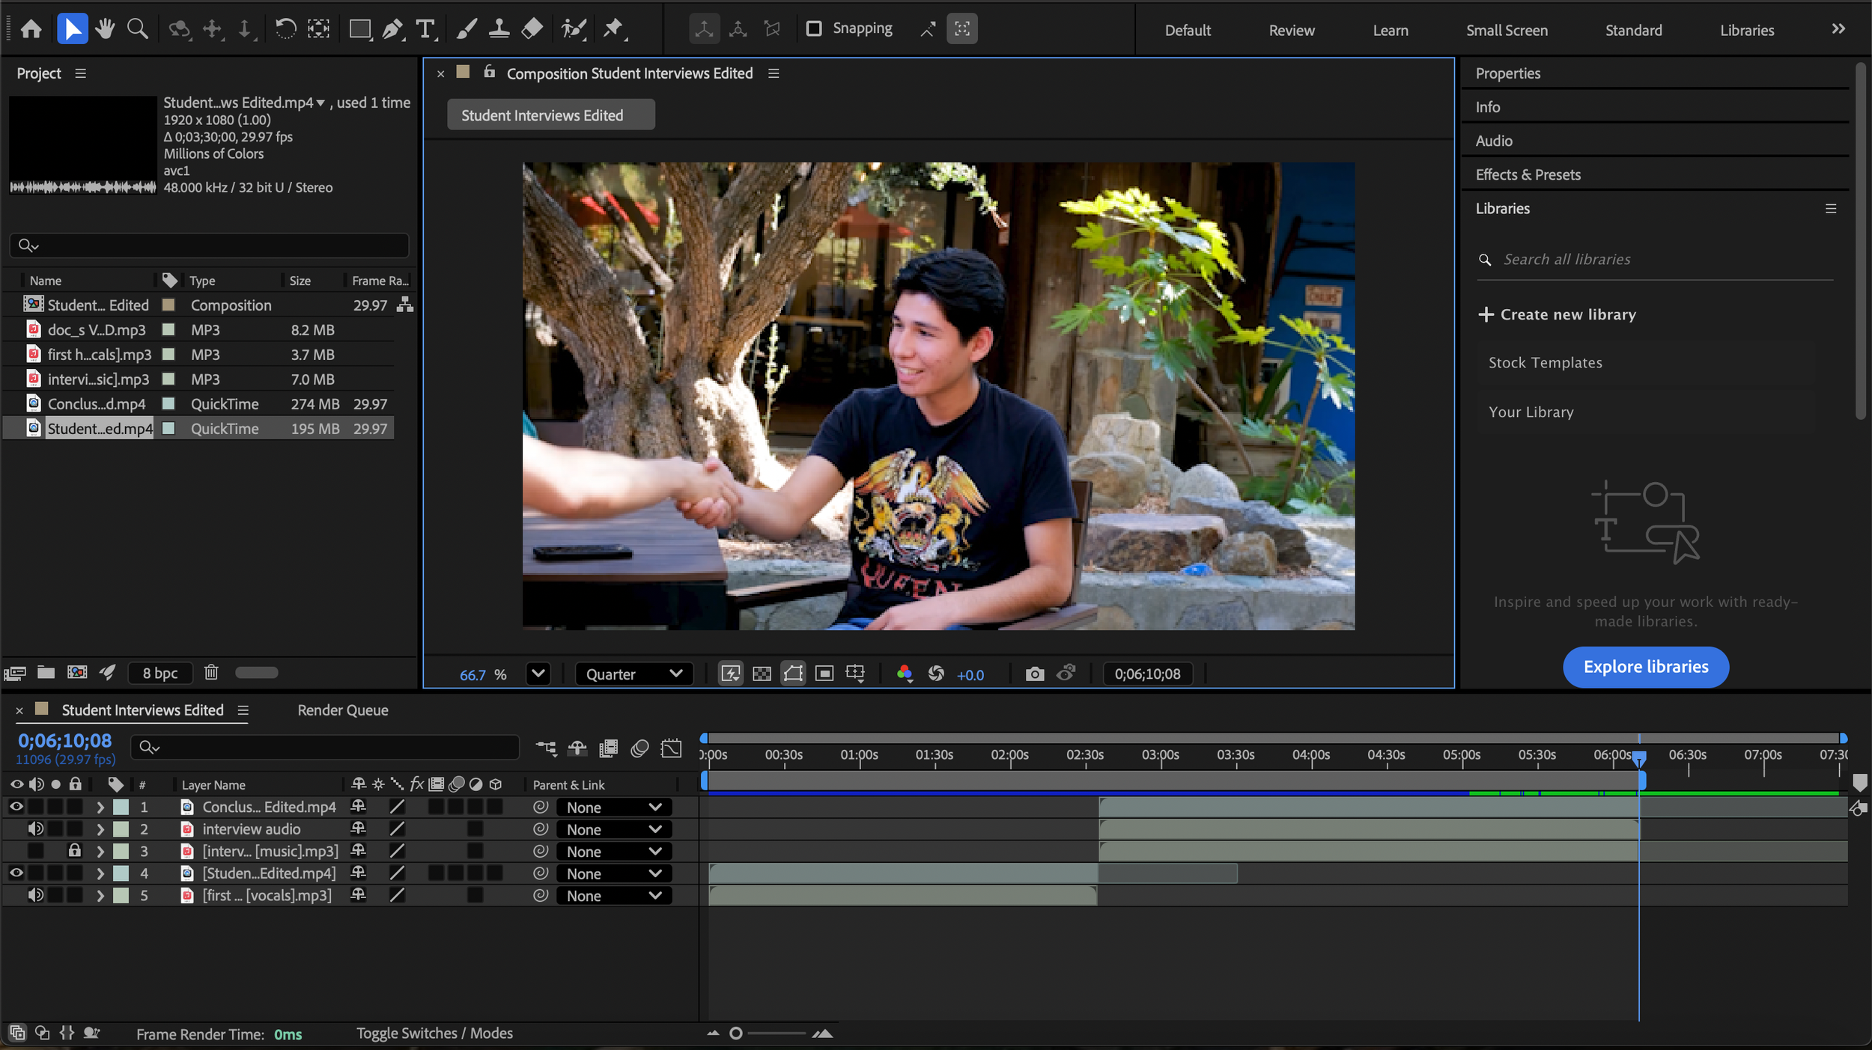Click Create new library
The height and width of the screenshot is (1050, 1872).
(1558, 314)
